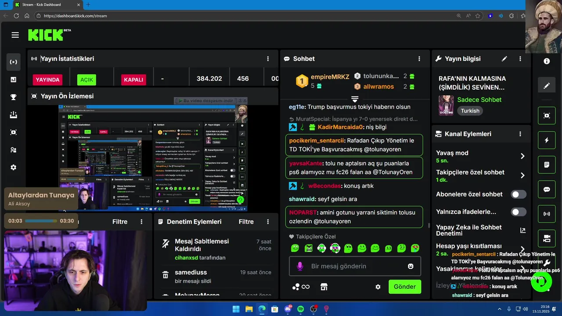Open Kanal Eylemleri three-dot menu

click(x=520, y=134)
